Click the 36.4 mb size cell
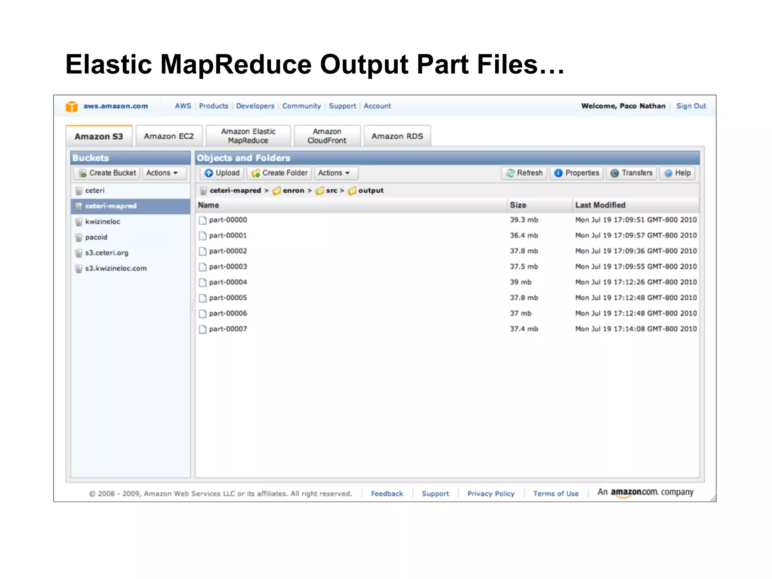 click(524, 236)
